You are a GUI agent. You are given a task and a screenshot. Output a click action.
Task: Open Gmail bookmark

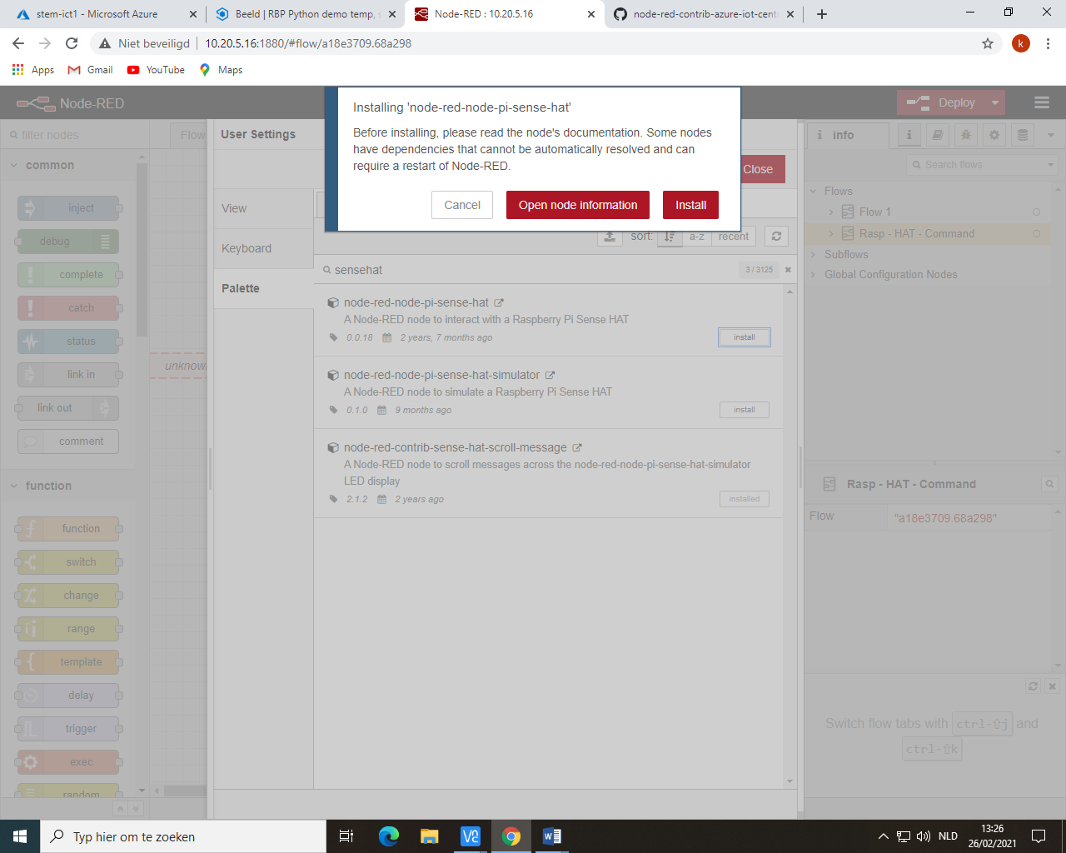[x=91, y=70]
